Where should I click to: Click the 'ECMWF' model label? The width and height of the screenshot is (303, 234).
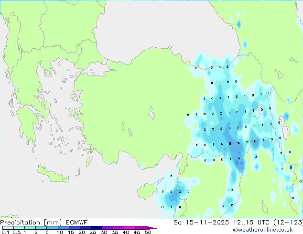(77, 223)
